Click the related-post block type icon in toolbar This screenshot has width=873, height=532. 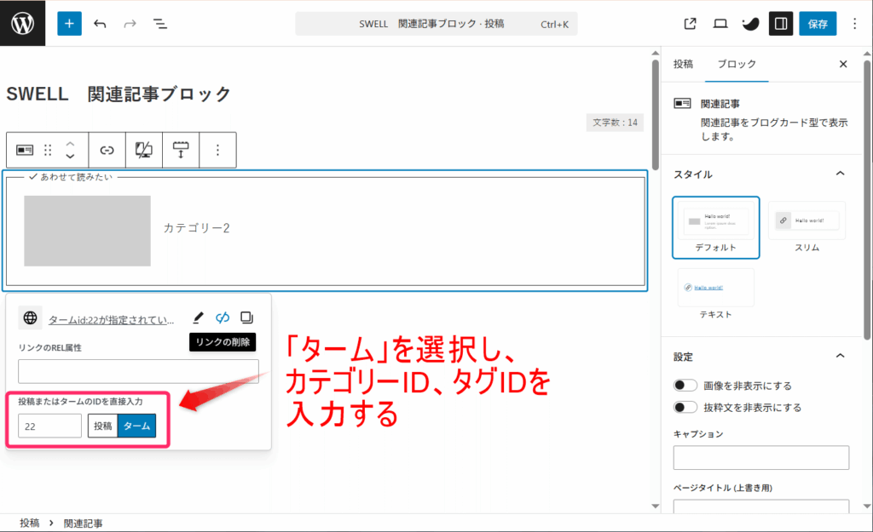click(x=25, y=150)
